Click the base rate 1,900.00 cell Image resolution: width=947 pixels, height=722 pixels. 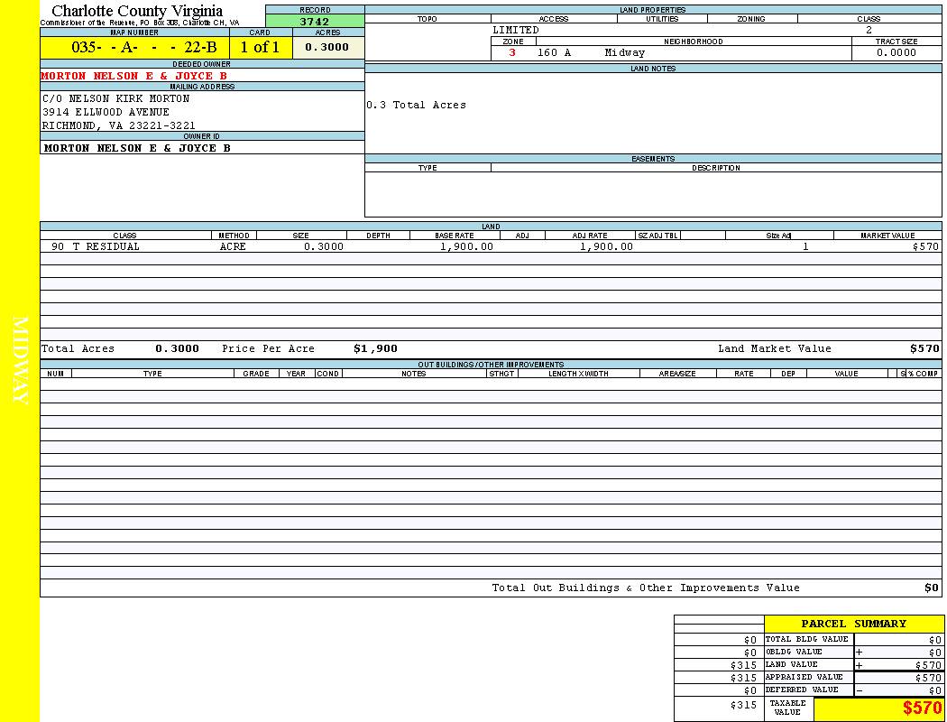(x=466, y=246)
